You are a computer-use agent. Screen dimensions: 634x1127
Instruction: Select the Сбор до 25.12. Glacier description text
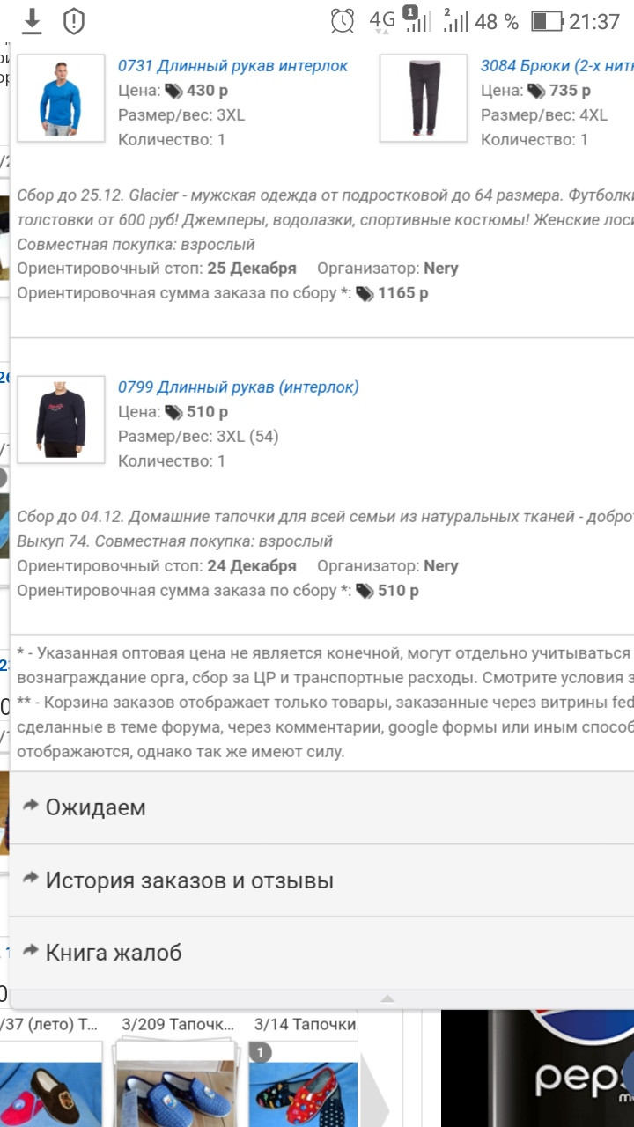click(325, 218)
